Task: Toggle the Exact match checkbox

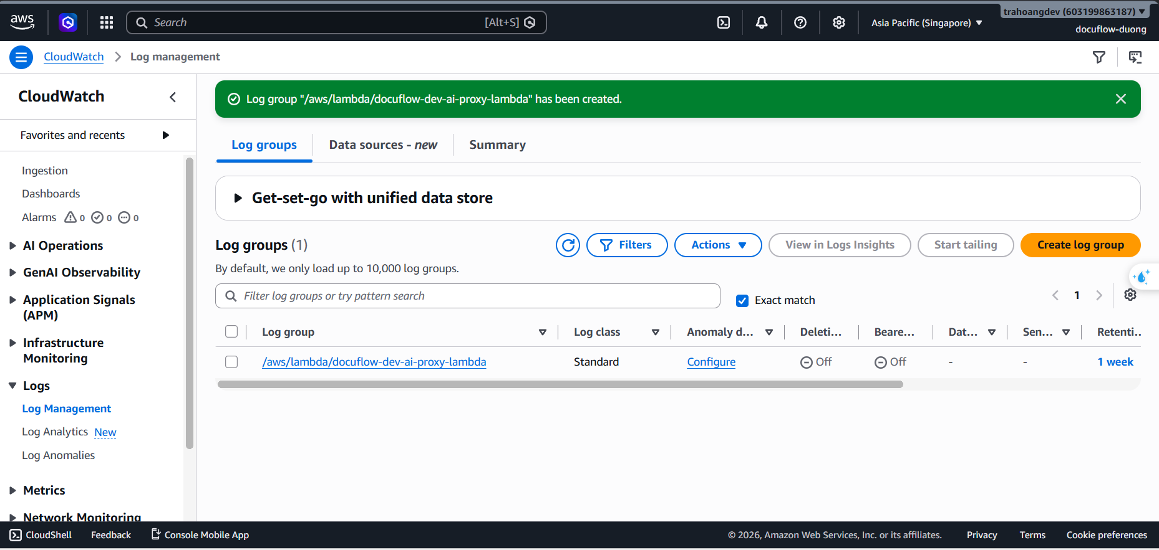Action: 742,301
